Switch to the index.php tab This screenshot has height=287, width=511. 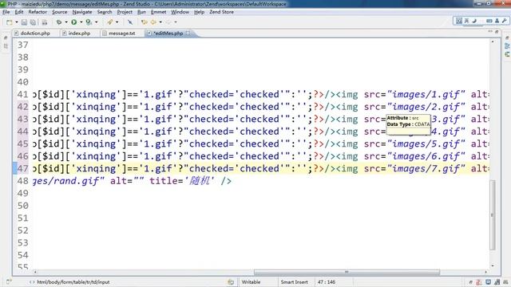coord(79,33)
